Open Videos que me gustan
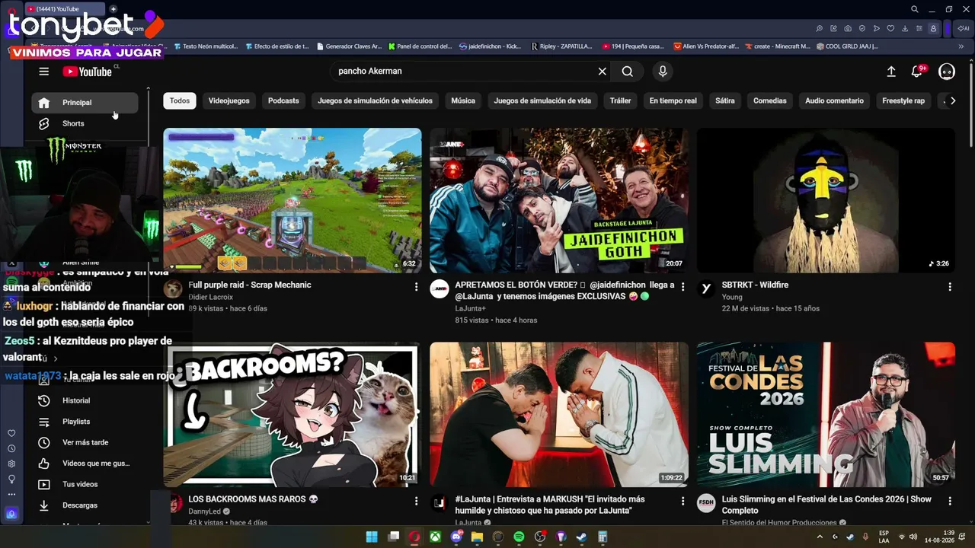975x548 pixels. pos(85,464)
